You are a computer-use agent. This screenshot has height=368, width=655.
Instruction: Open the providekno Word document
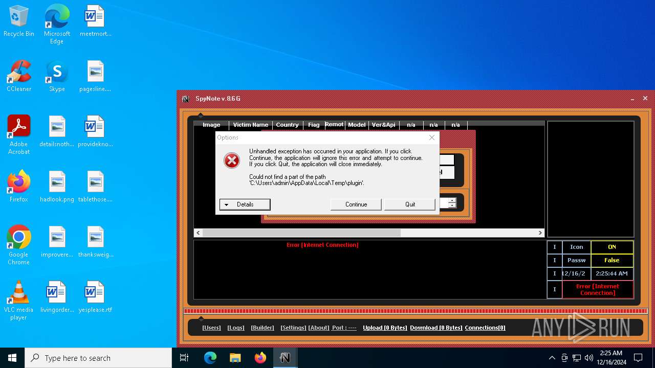(x=95, y=131)
